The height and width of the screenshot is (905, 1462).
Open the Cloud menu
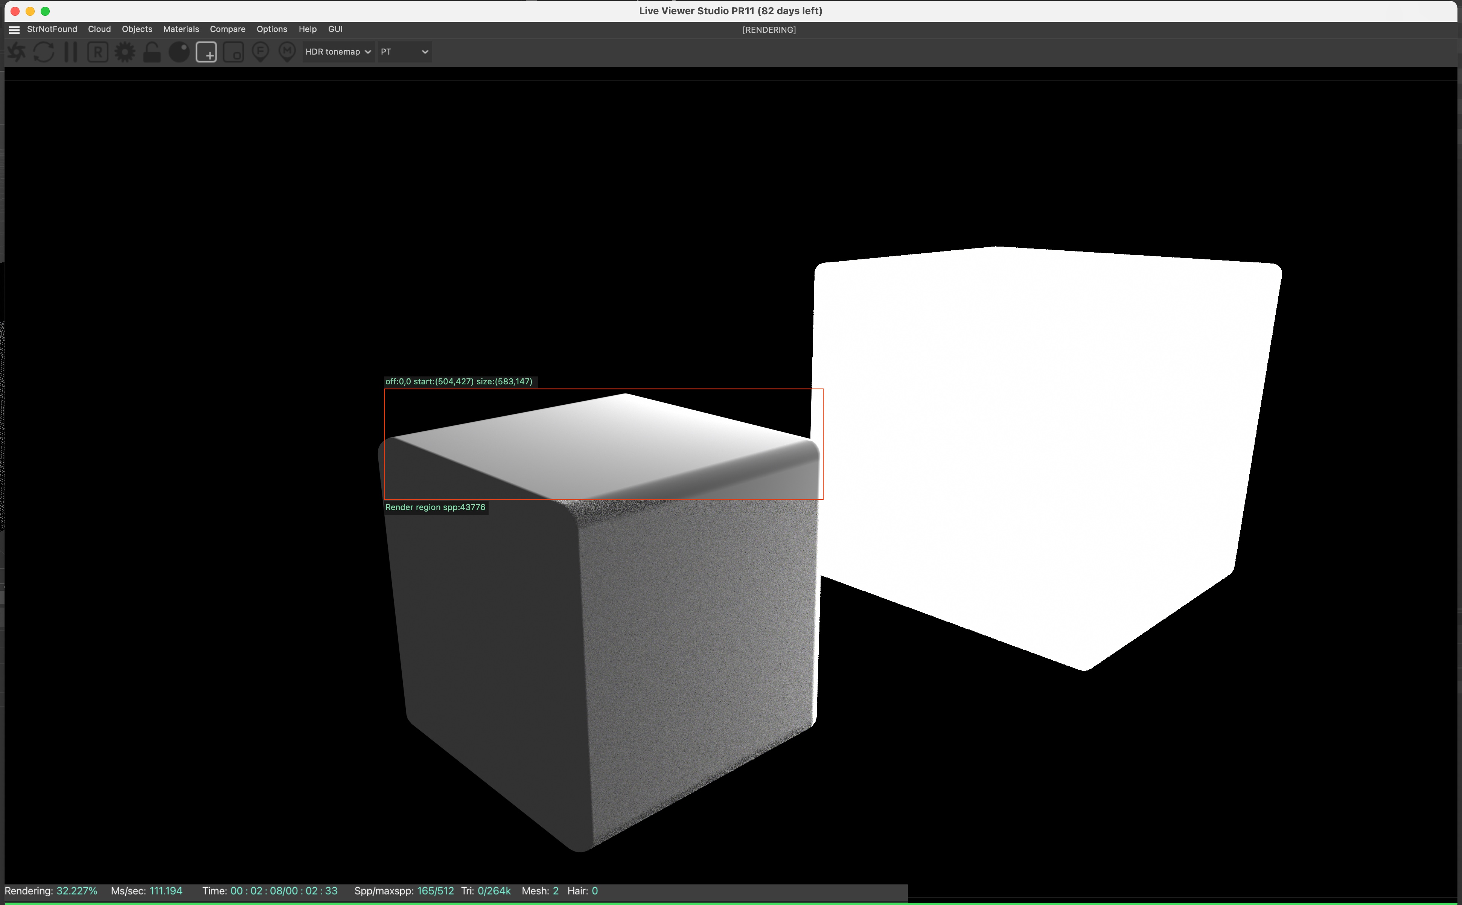pos(99,29)
